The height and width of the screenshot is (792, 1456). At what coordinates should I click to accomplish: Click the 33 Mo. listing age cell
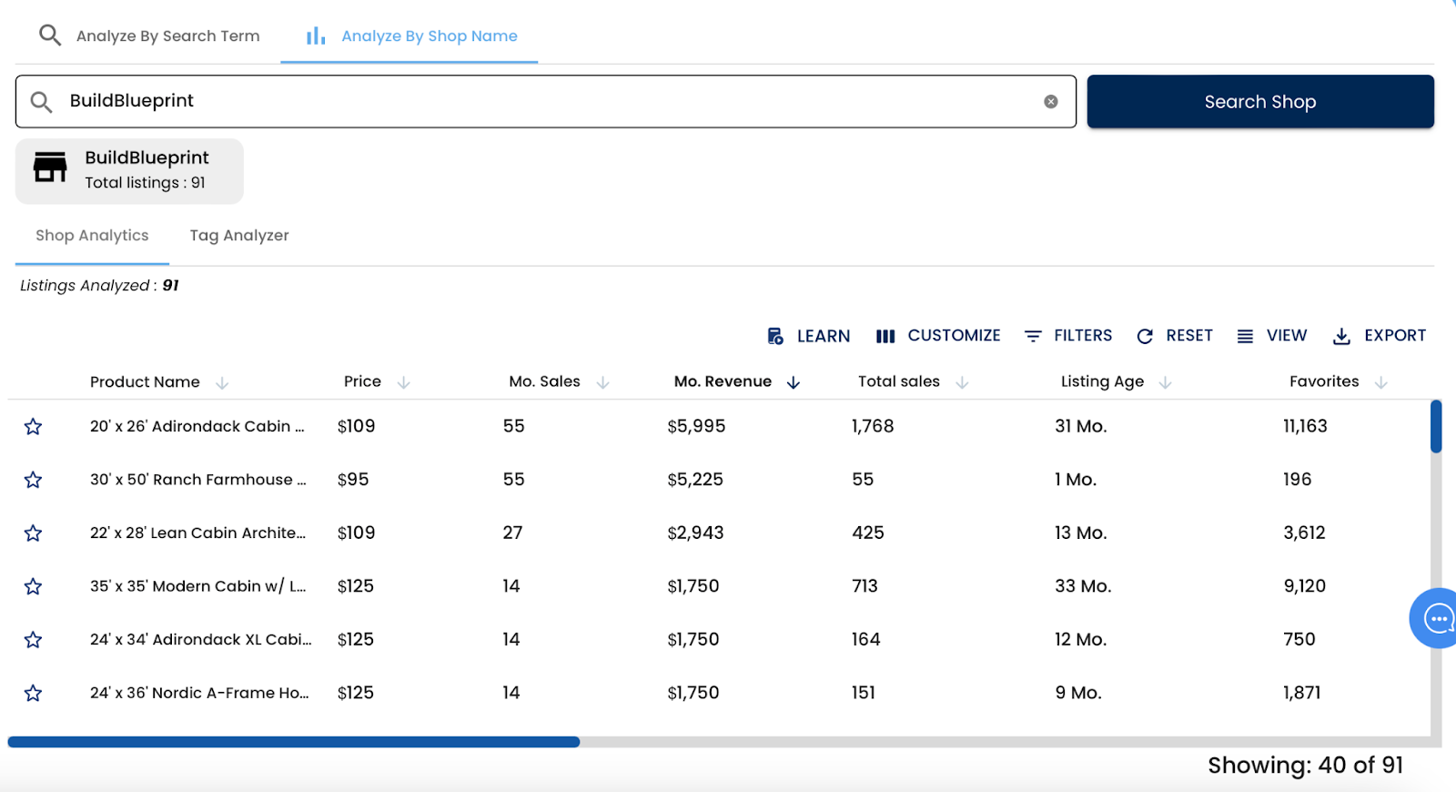click(1083, 586)
